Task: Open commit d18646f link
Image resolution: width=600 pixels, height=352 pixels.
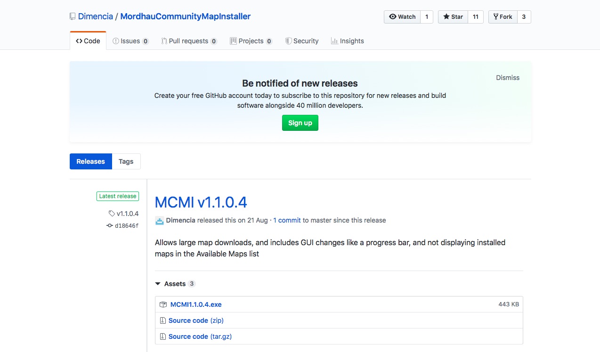Action: point(127,226)
